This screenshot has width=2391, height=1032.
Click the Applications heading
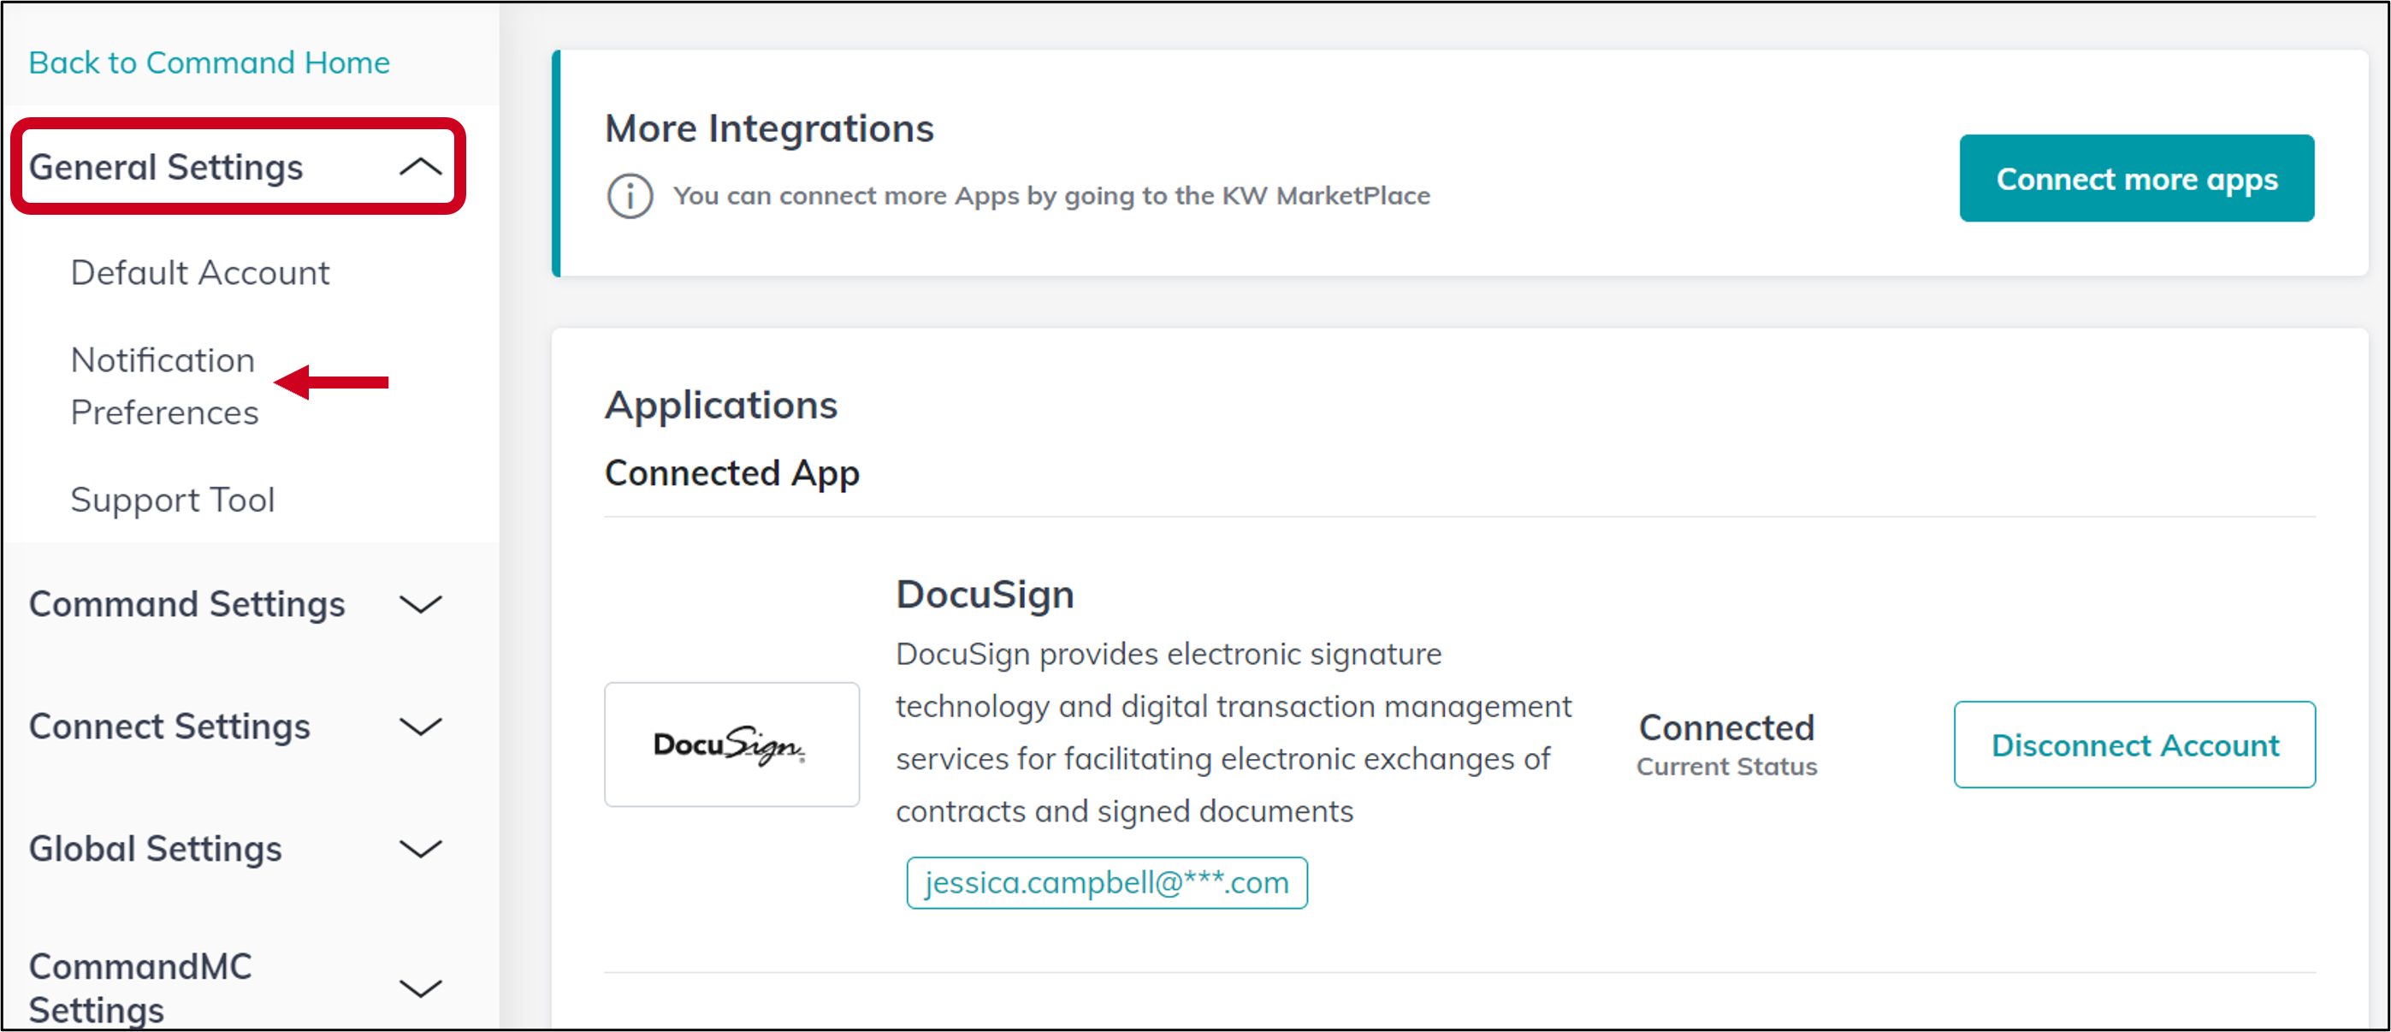(x=721, y=405)
